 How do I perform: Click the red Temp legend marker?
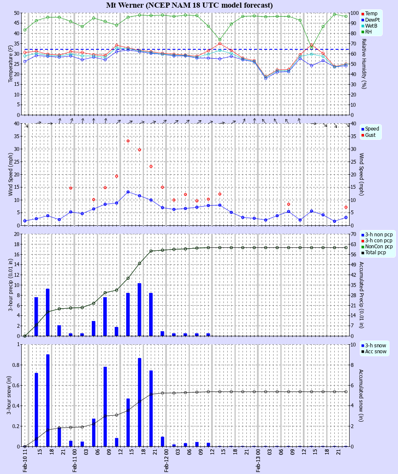(x=362, y=14)
